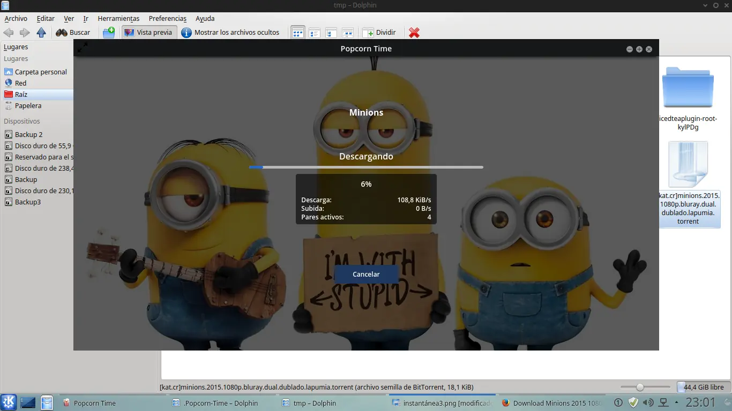
Task: Maximize the Popcorn Time window
Action: pyautogui.click(x=639, y=49)
